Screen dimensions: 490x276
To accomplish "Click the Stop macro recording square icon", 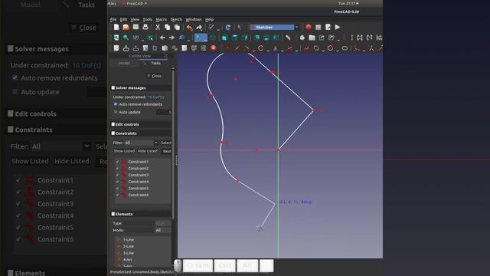I will tap(318, 28).
